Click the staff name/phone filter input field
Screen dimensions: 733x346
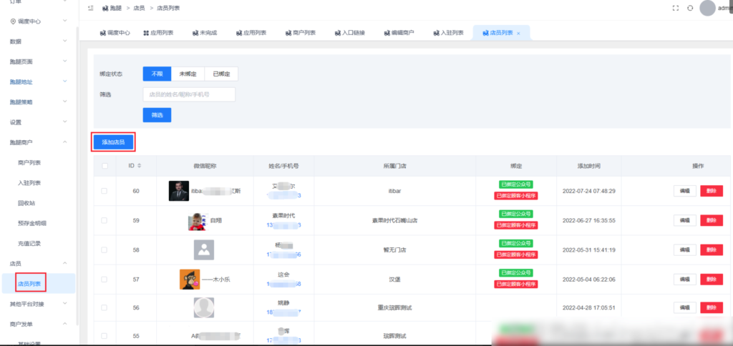coord(189,94)
